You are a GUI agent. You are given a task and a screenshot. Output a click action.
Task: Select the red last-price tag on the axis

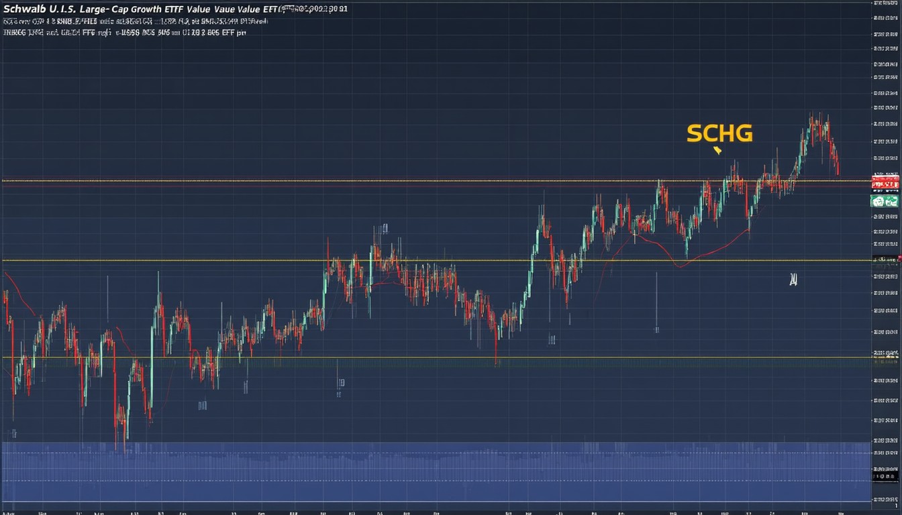click(885, 181)
